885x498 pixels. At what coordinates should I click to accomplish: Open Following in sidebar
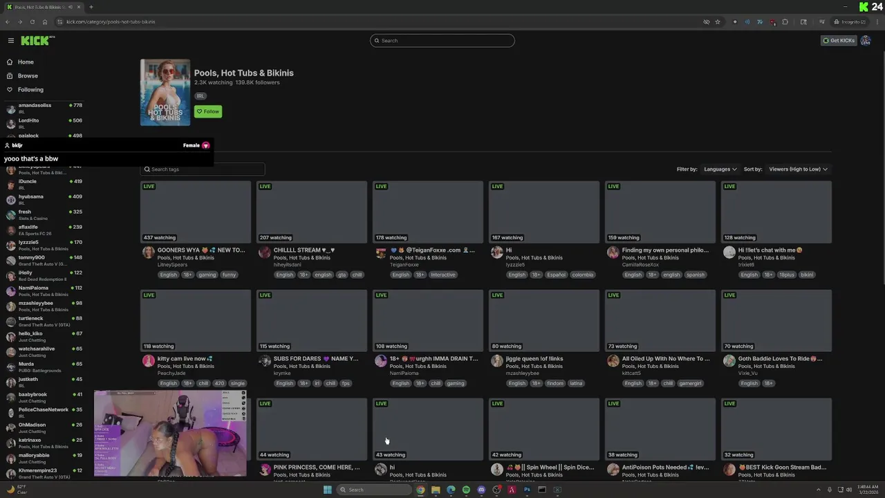point(30,90)
